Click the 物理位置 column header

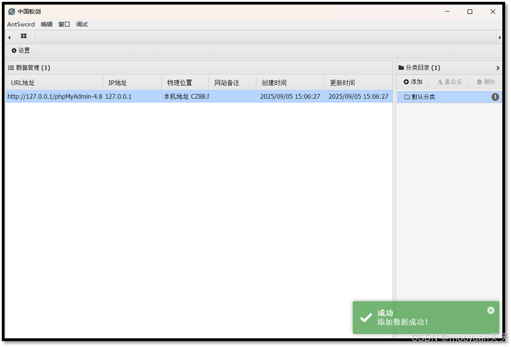pyautogui.click(x=185, y=83)
